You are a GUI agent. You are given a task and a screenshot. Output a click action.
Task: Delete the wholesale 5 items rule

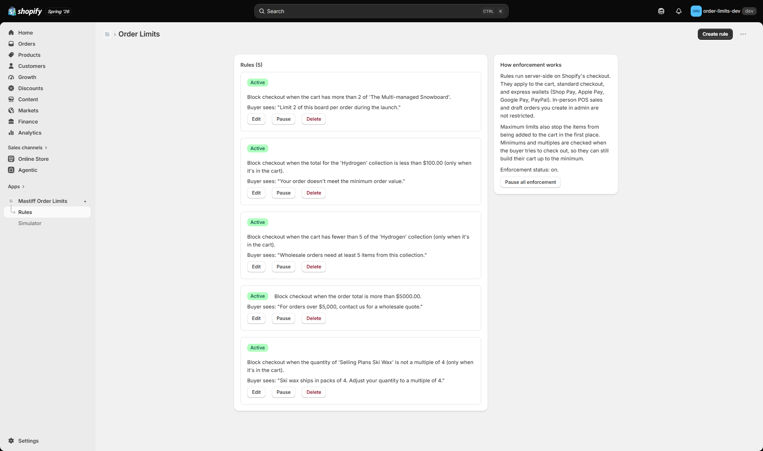(x=314, y=267)
